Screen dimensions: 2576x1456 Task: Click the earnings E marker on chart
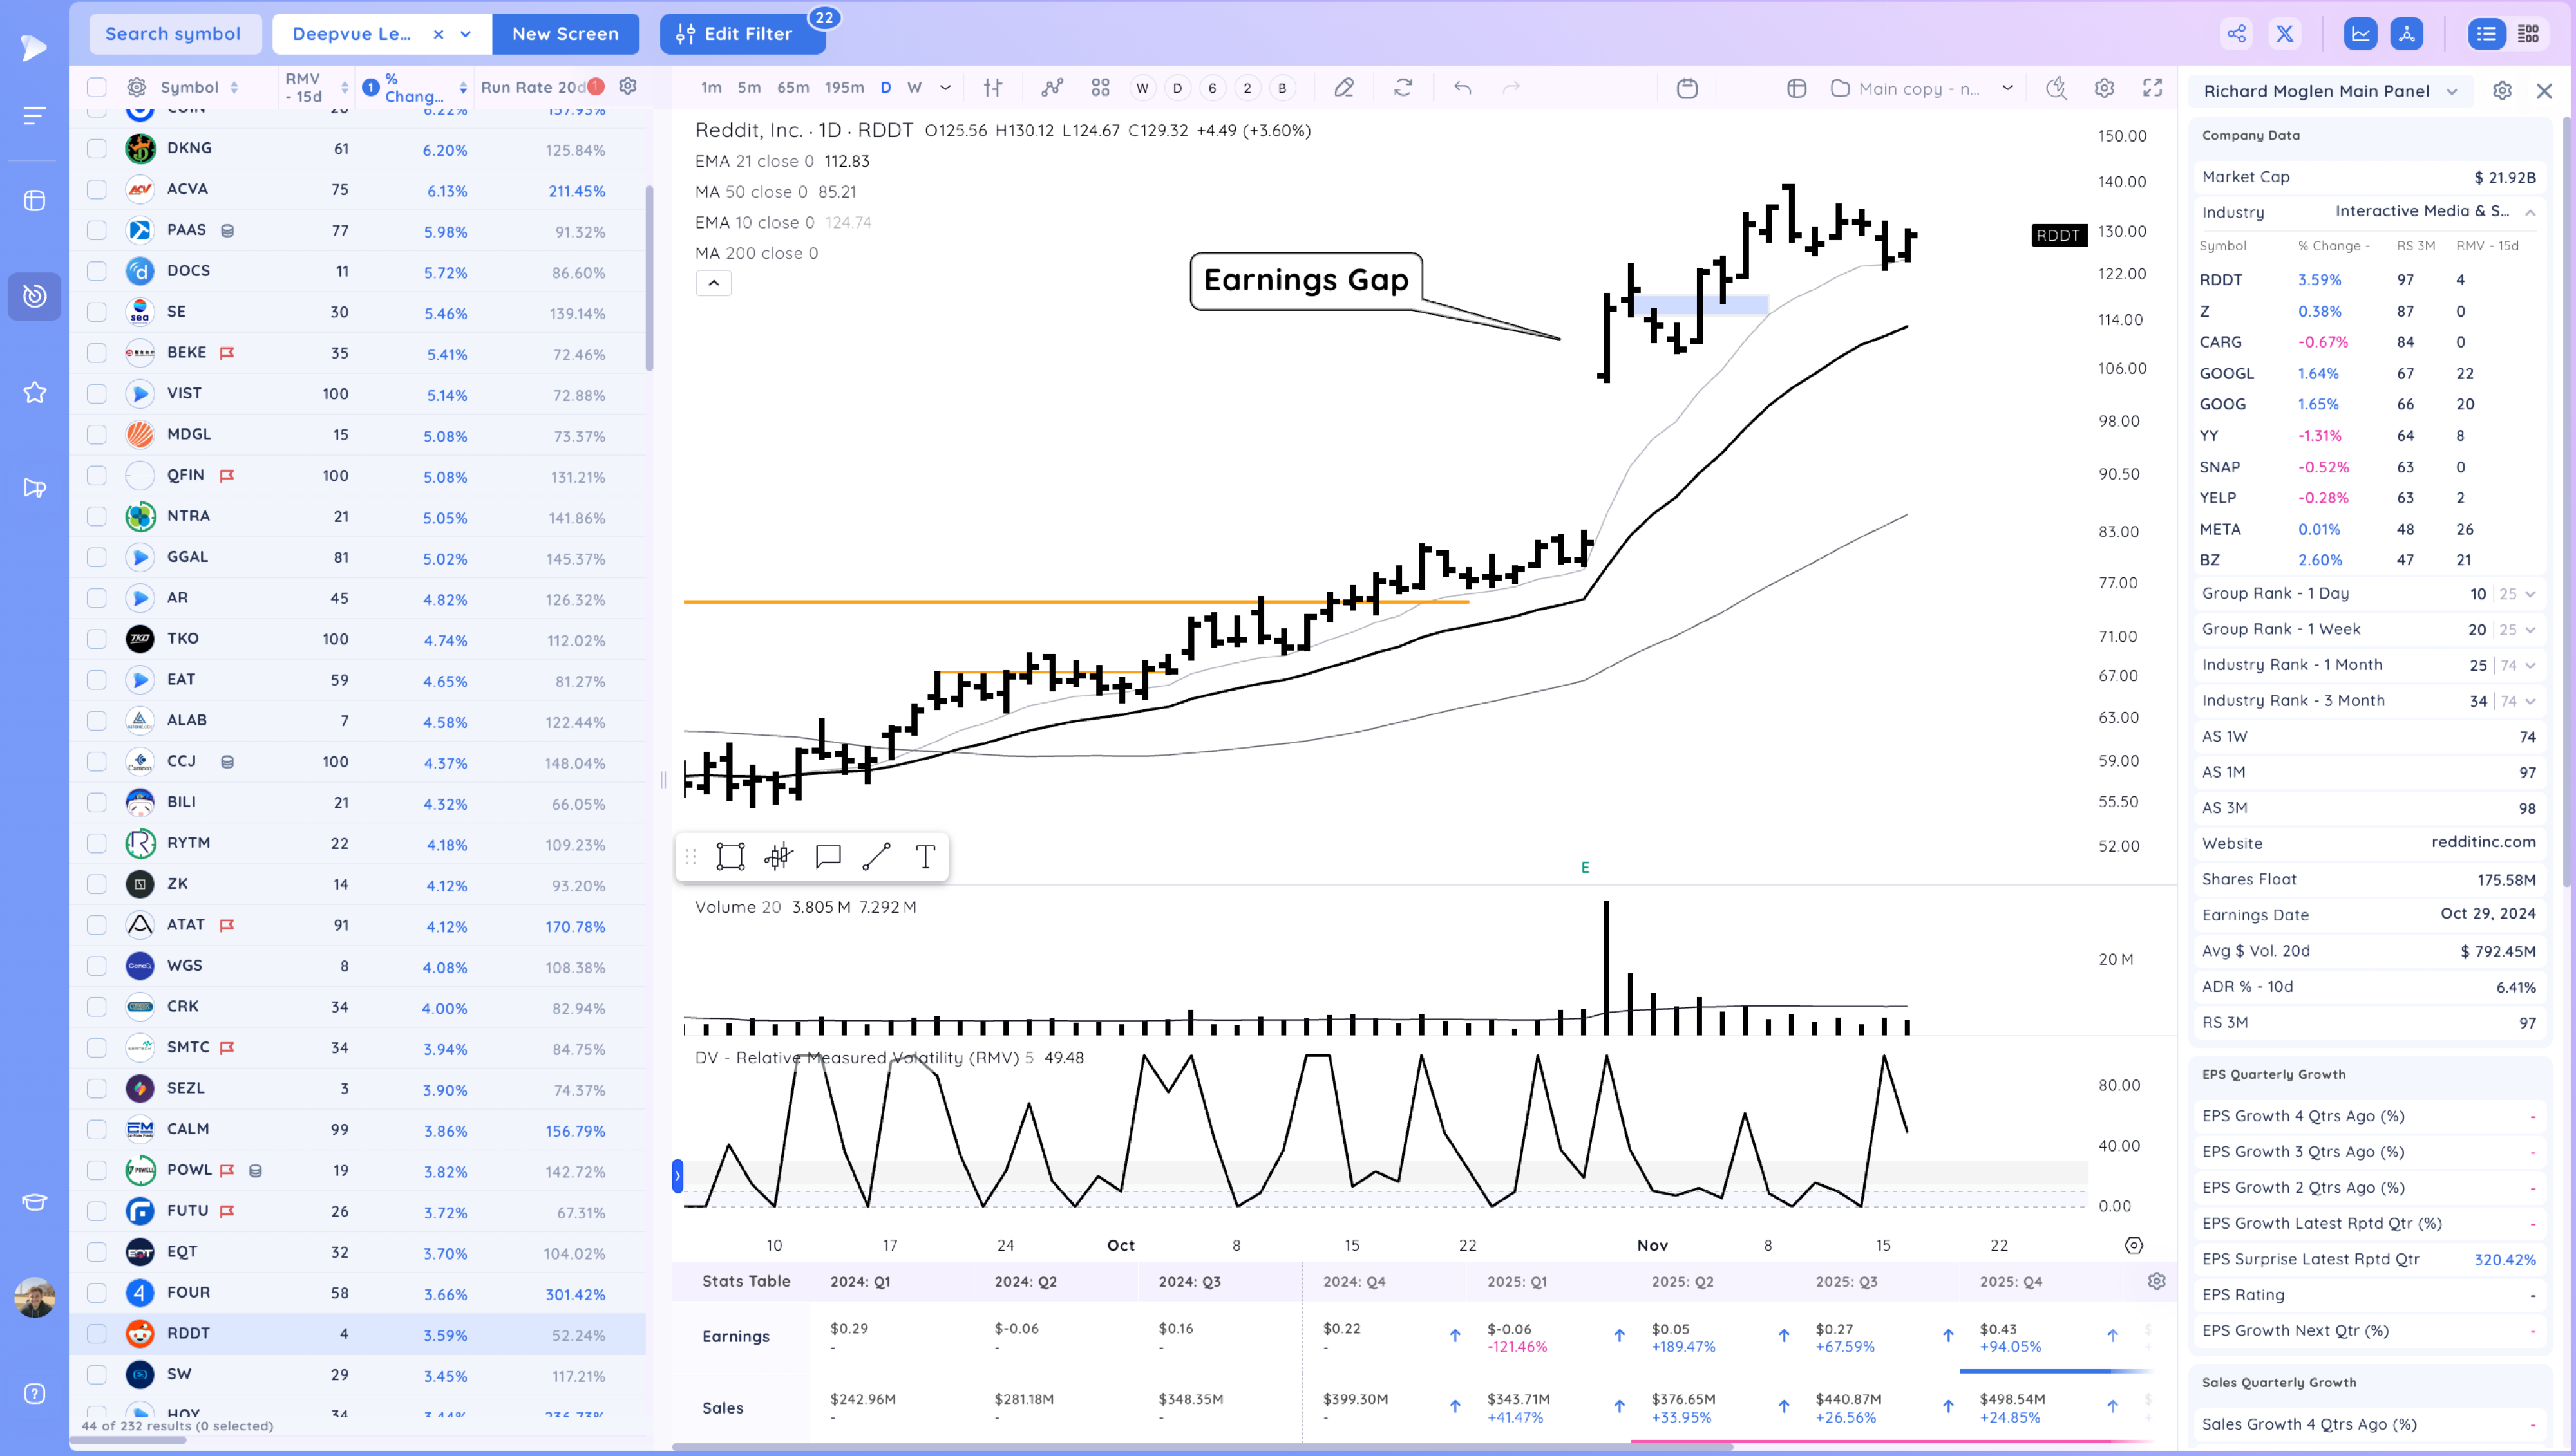[1585, 867]
